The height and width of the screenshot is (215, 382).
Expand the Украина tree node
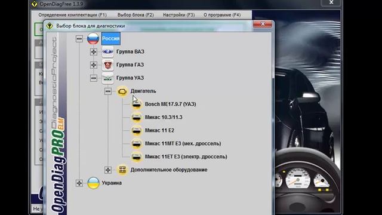[79, 183]
